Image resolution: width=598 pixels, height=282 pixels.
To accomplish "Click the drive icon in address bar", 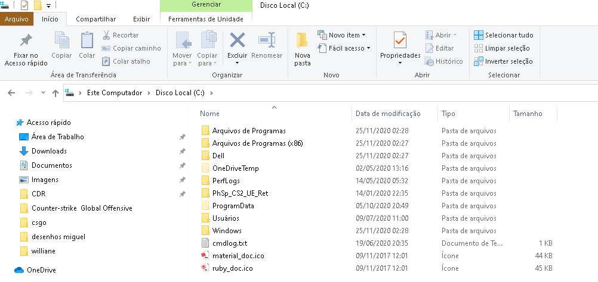I will pos(69,93).
